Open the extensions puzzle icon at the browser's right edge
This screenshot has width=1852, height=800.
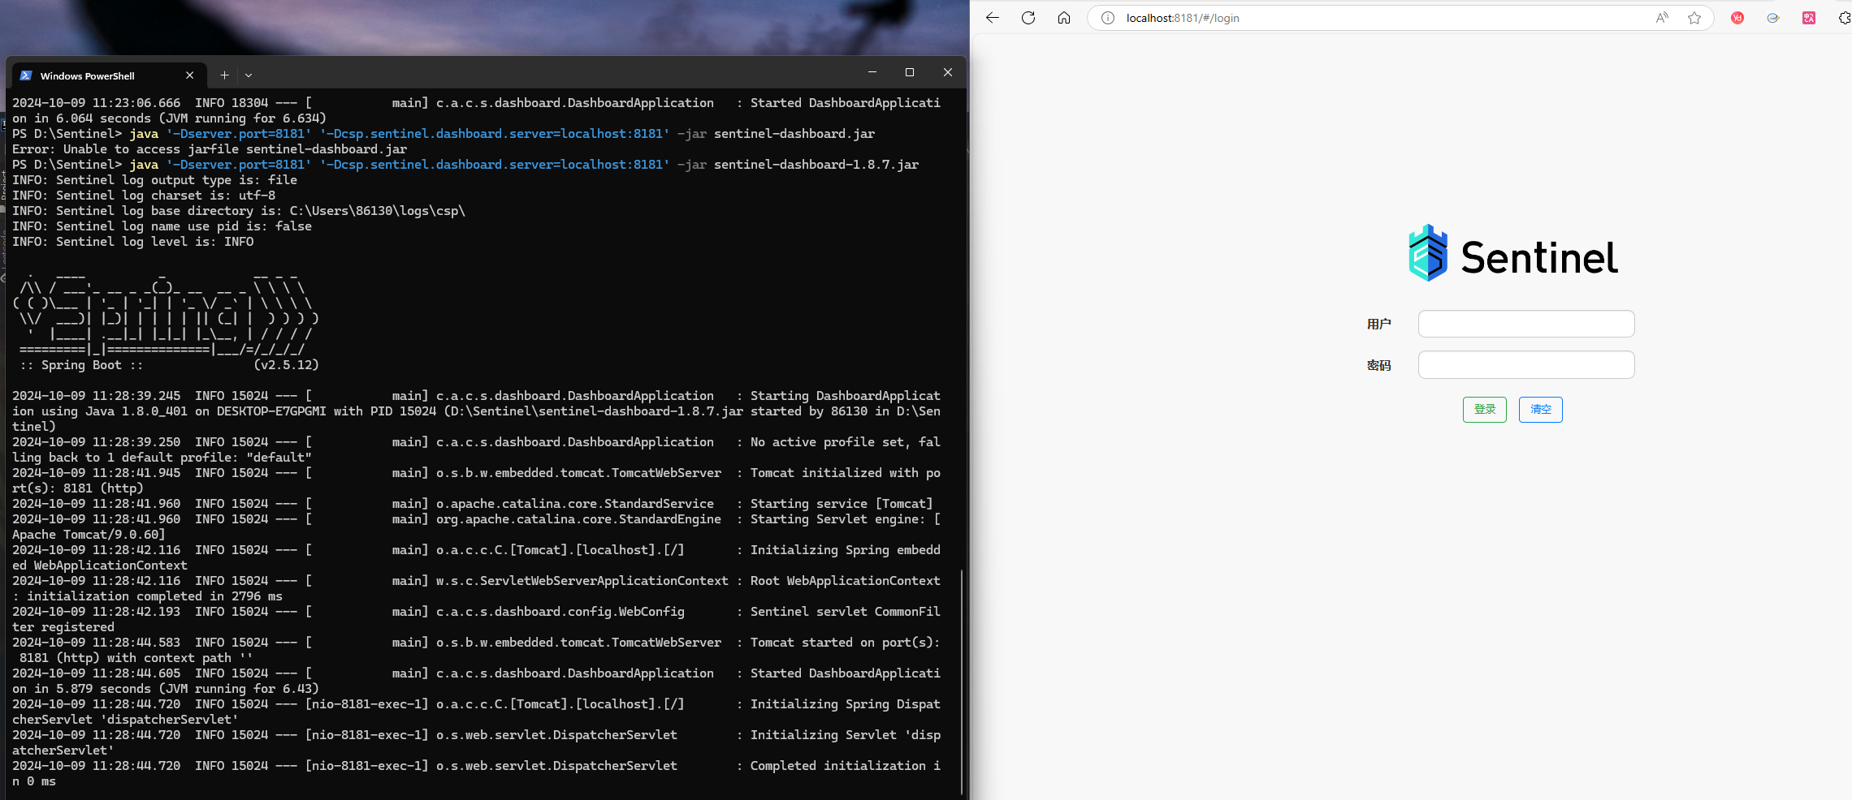(x=1845, y=18)
